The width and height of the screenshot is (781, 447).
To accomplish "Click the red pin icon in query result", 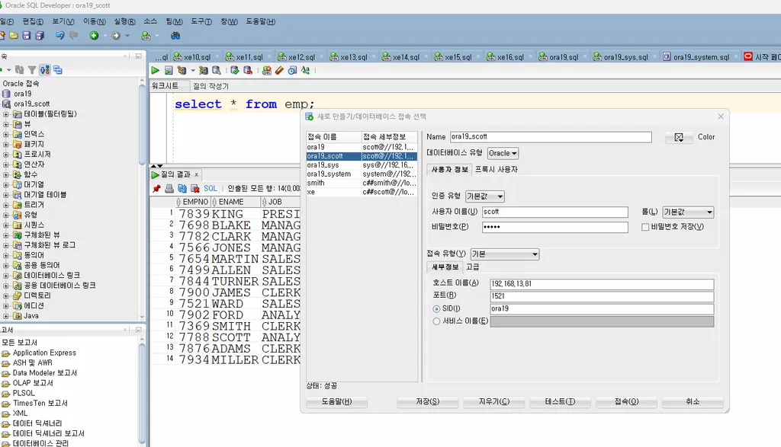I will (157, 188).
